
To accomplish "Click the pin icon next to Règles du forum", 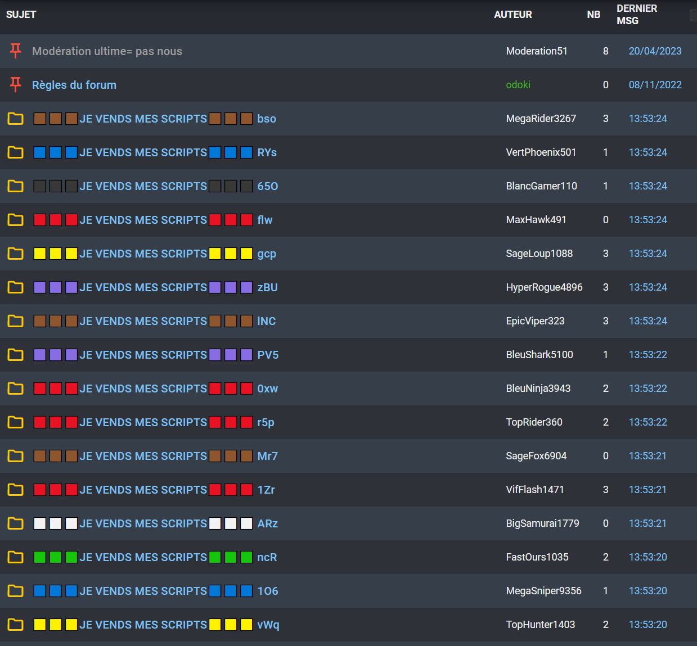I will [16, 84].
